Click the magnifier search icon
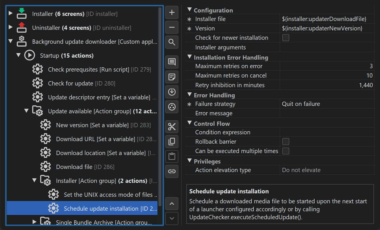 [x=172, y=42]
